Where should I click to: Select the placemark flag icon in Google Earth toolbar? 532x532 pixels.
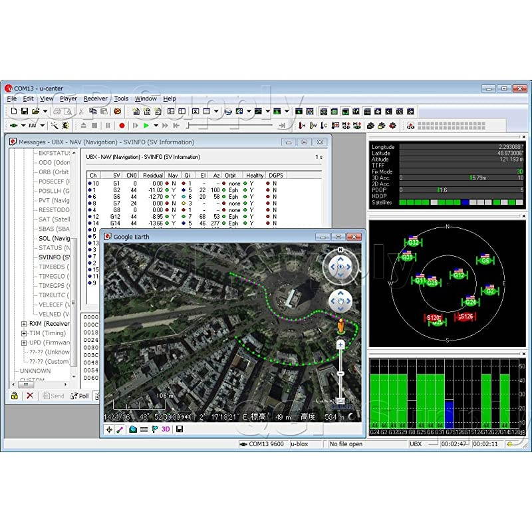point(153,429)
